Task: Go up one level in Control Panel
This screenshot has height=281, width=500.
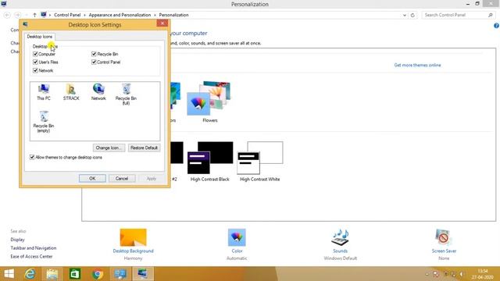Action: [34, 15]
